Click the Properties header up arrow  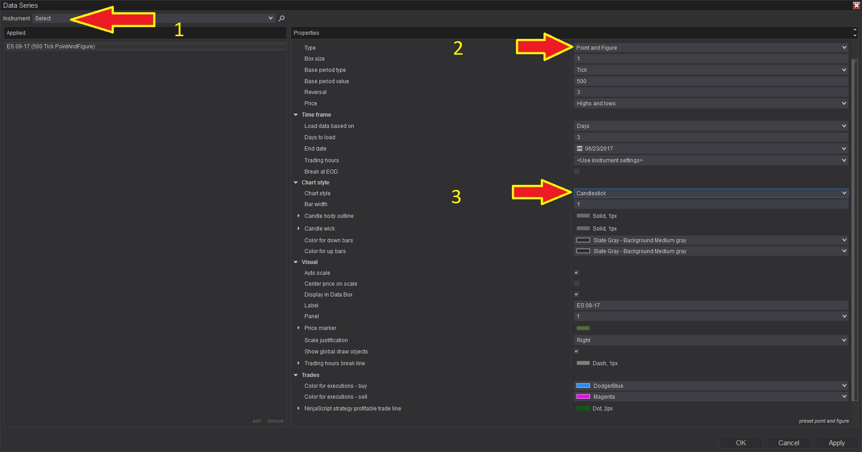click(855, 30)
